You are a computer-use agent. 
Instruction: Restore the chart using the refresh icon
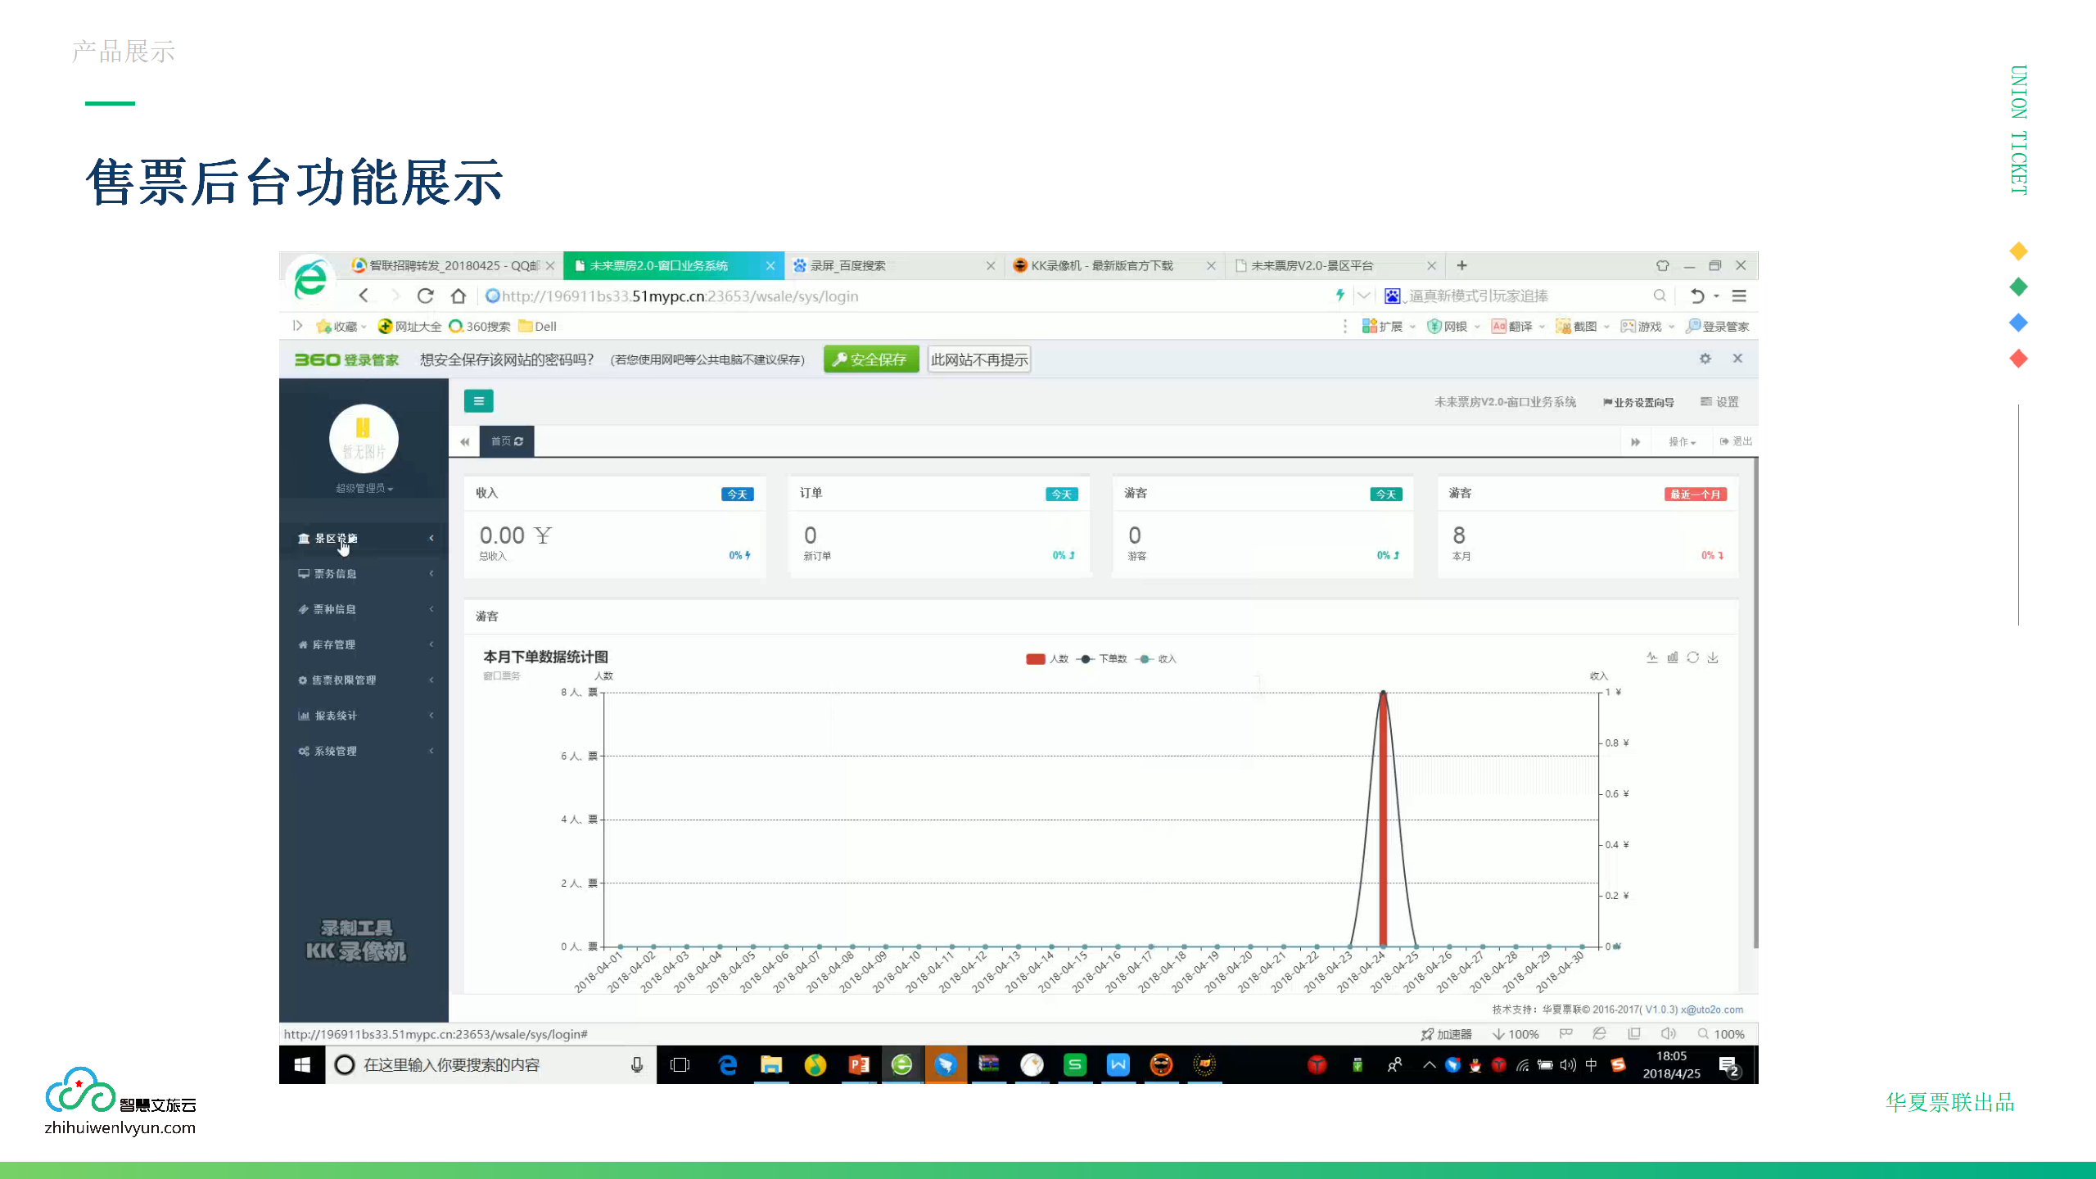click(1692, 657)
